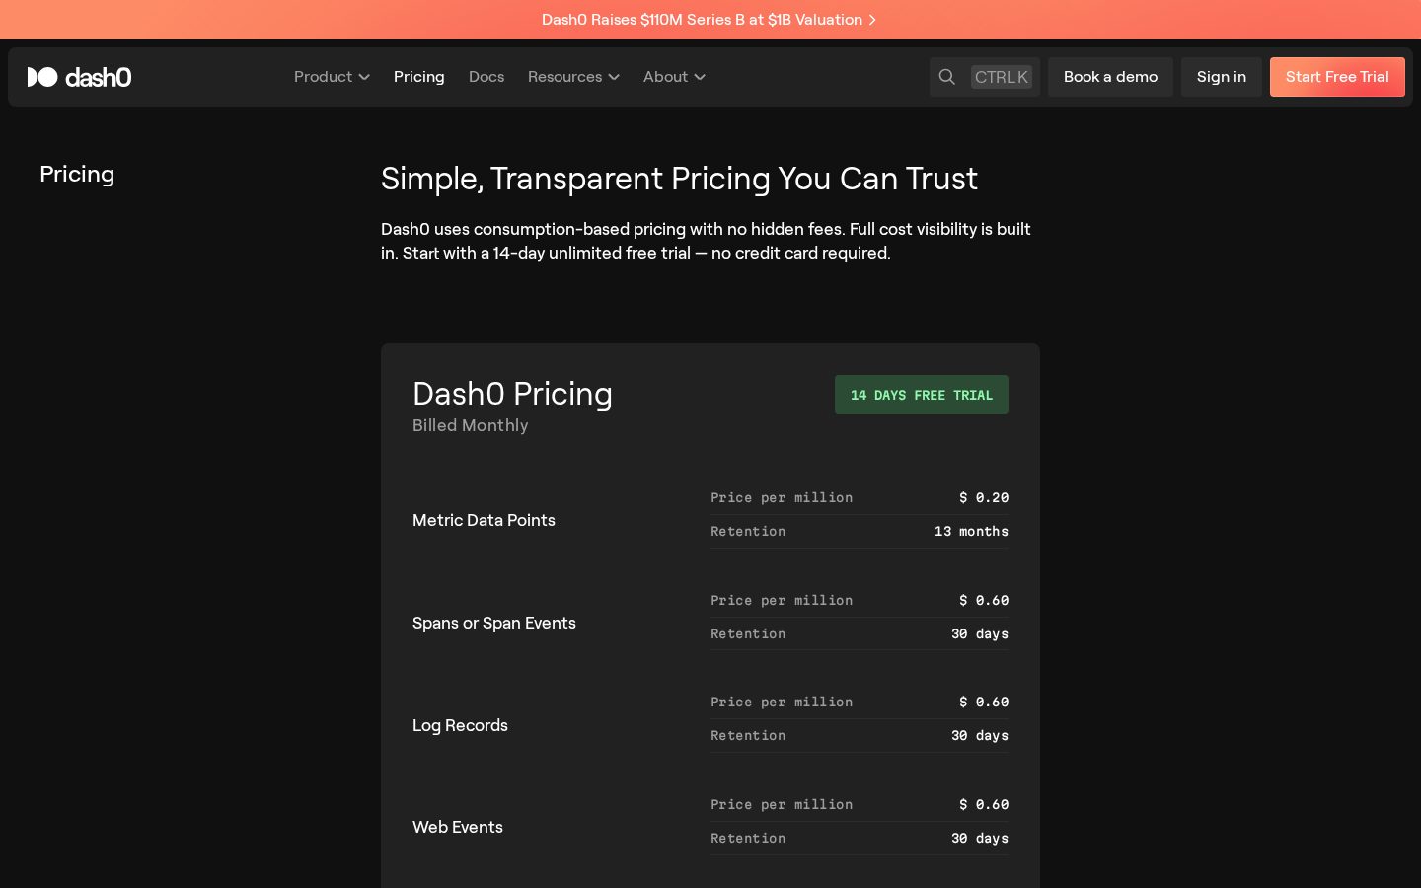The image size is (1421, 888).
Task: Click the Sign in button
Action: pos(1222,77)
